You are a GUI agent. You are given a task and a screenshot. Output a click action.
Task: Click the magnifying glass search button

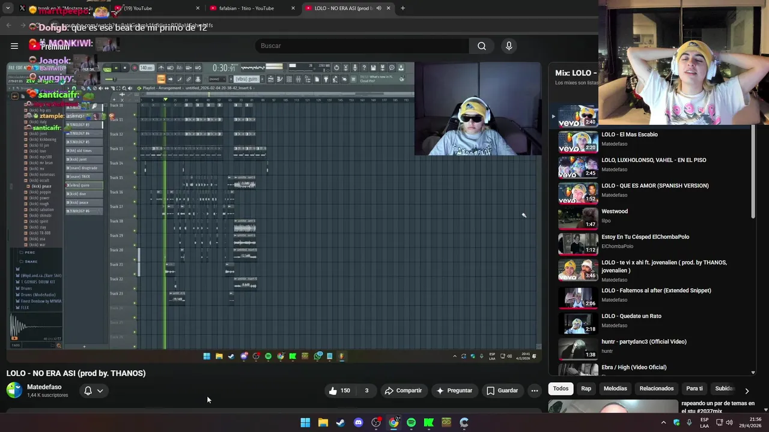click(x=482, y=46)
